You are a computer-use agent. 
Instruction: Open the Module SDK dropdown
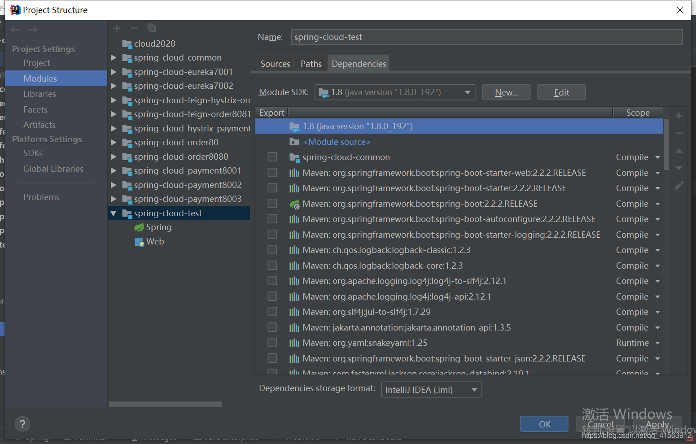click(x=395, y=92)
